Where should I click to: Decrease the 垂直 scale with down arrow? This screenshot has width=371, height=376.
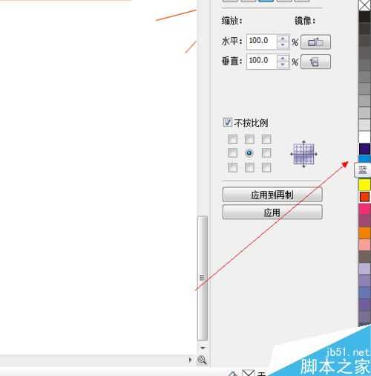283,65
